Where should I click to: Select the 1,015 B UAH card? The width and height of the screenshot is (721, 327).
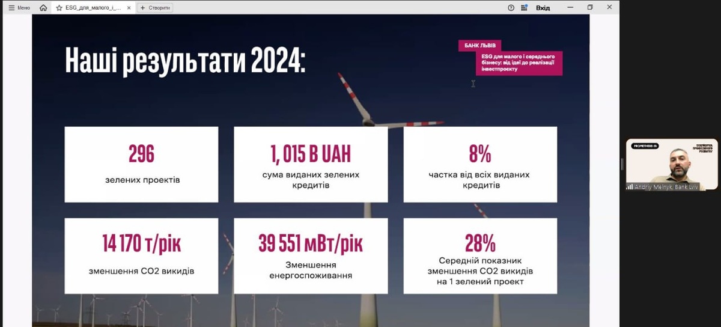311,164
